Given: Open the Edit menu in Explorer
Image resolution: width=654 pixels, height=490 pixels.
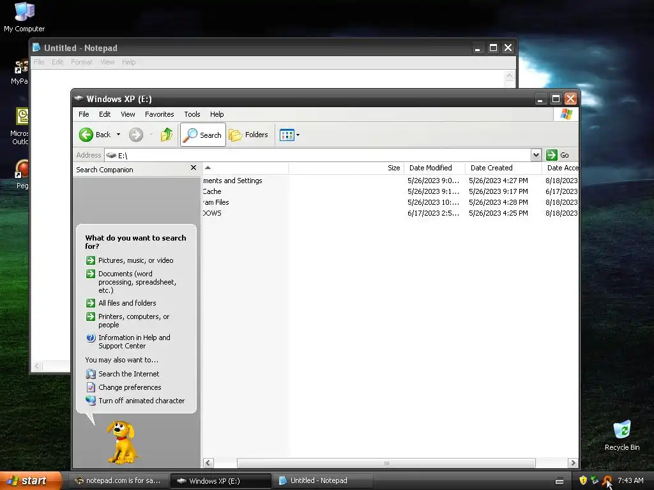Looking at the screenshot, I should coord(105,114).
